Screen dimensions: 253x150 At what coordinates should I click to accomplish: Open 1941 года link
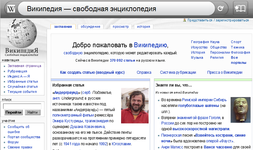[72, 144]
